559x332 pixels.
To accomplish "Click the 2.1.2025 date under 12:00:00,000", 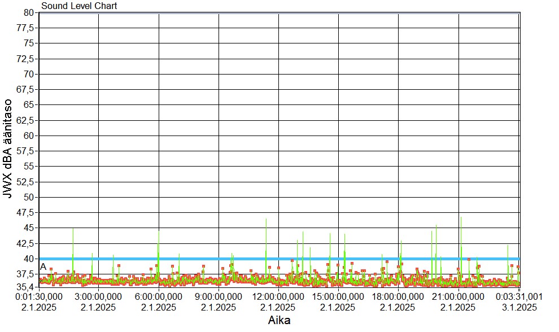I will 278,307.
